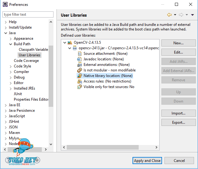
Task: Expand the Maven preferences category
Action: pos(6,133)
